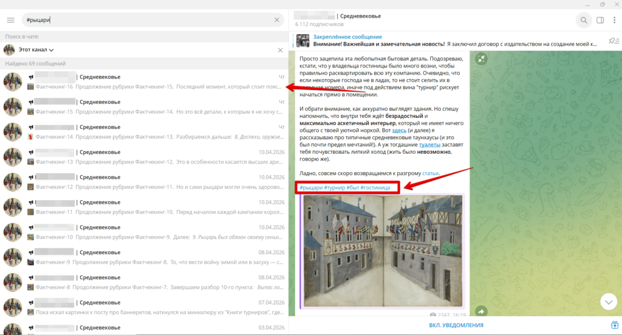This screenshot has width=622, height=335.
Task: Click pinned message thumbnail image
Action: coord(302,41)
